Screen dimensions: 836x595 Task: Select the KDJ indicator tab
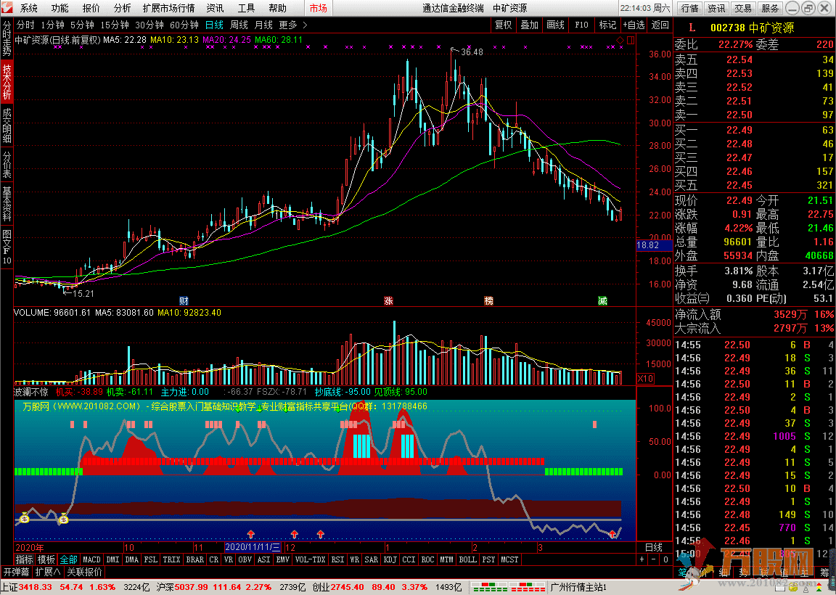coord(390,560)
